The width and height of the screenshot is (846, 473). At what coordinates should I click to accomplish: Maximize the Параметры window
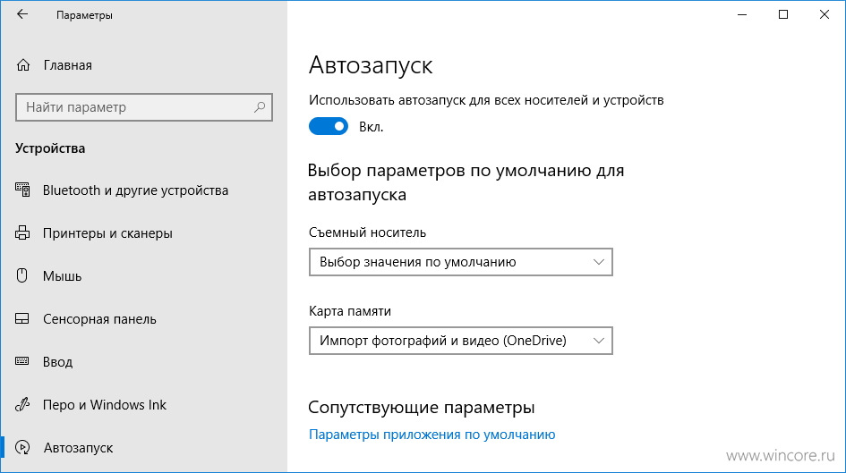point(782,14)
